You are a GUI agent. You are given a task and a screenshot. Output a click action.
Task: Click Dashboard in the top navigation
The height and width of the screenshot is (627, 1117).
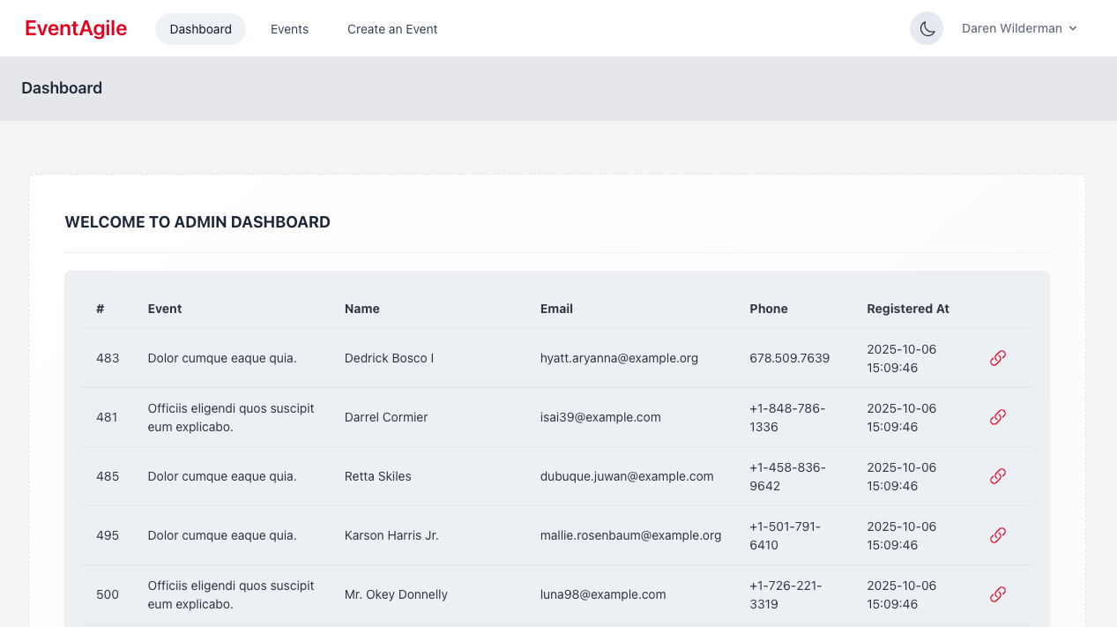coord(200,28)
